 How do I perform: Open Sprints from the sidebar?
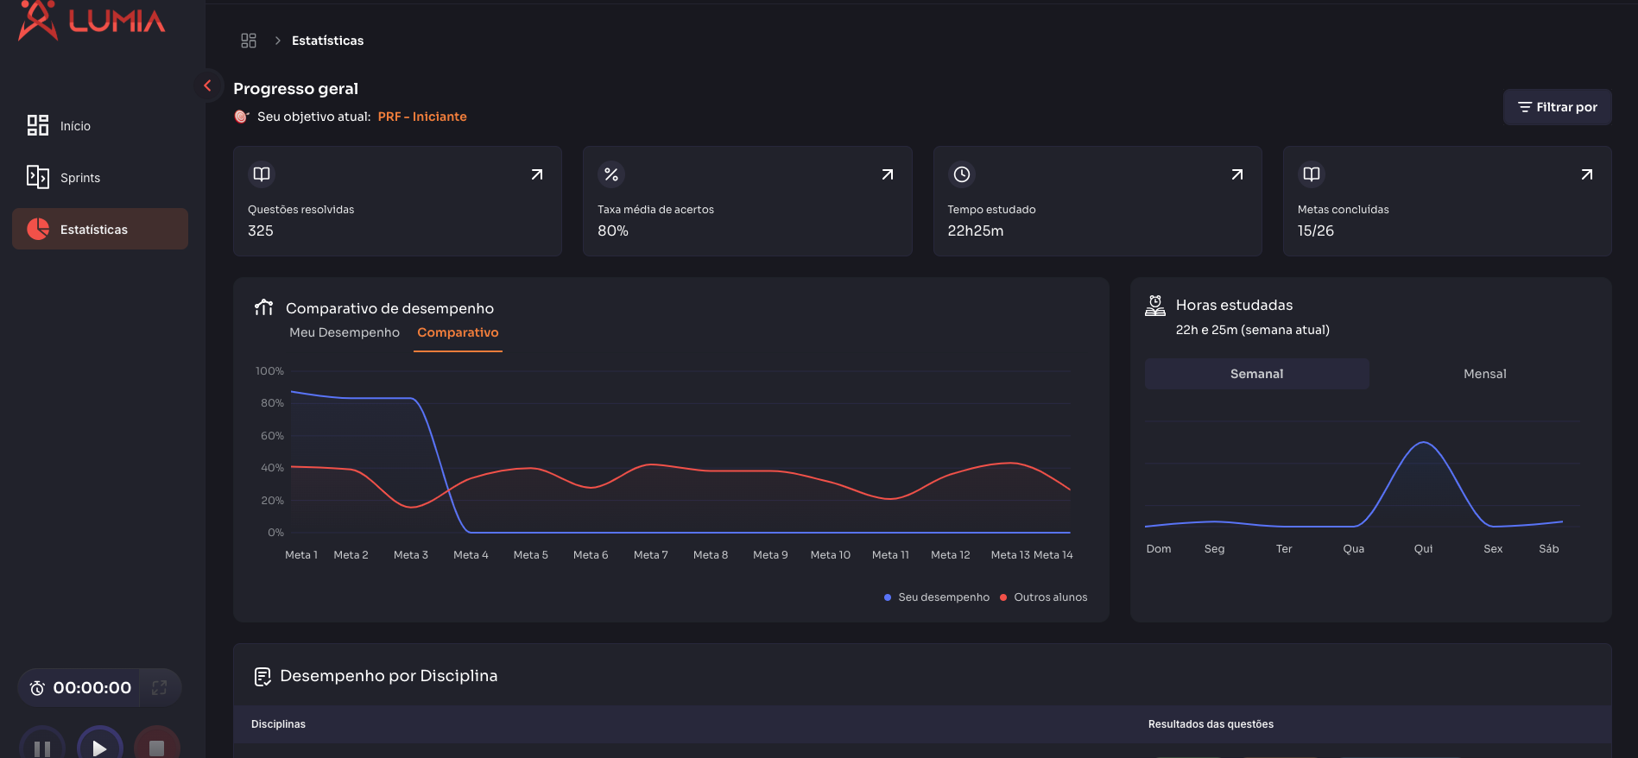(x=80, y=178)
